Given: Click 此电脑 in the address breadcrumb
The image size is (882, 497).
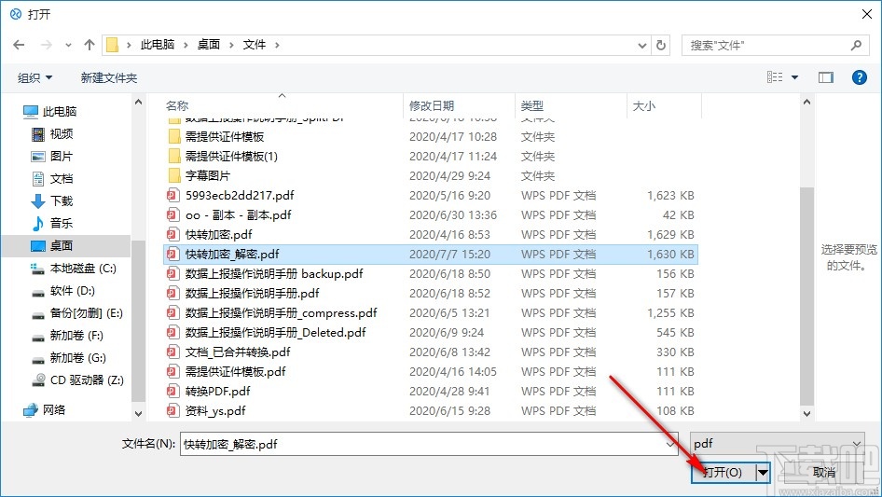Looking at the screenshot, I should click(158, 45).
